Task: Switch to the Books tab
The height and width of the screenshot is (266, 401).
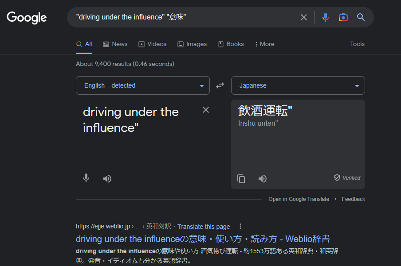Action: [x=231, y=44]
